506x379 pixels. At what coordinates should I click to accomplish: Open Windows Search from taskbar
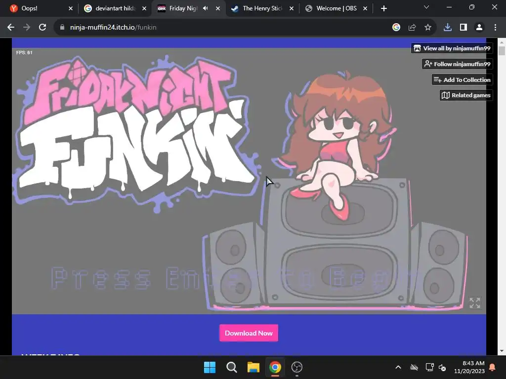(x=232, y=367)
